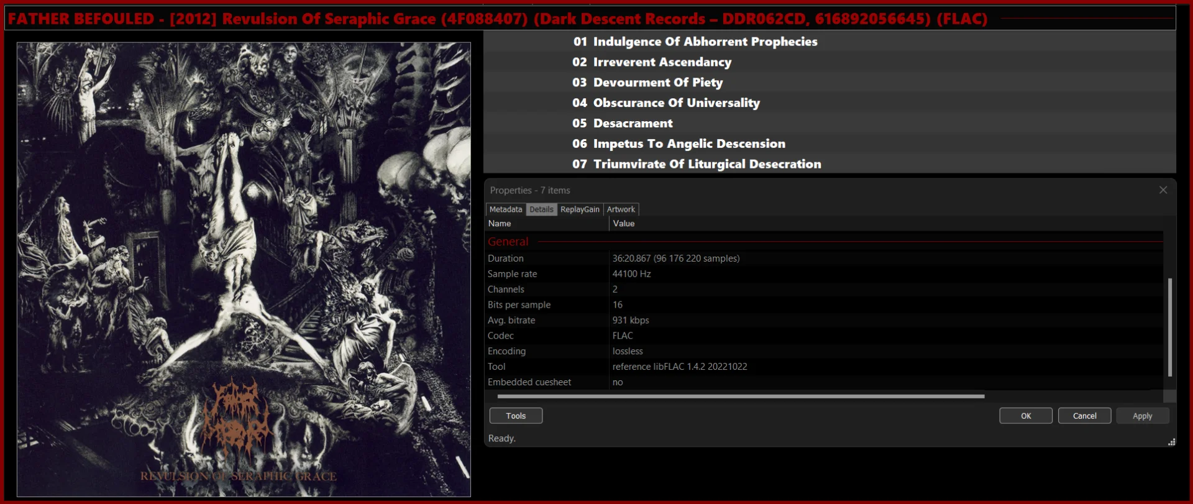The height and width of the screenshot is (504, 1193).
Task: Select track 01 Indulgence Of Abhorrent Prophecies
Action: (x=830, y=42)
